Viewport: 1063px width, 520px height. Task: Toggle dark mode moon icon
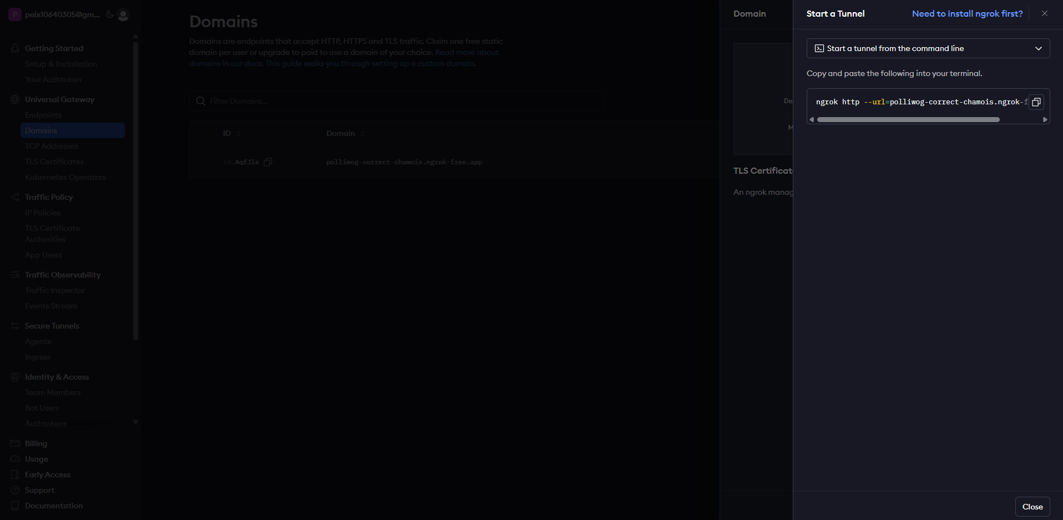click(x=110, y=14)
